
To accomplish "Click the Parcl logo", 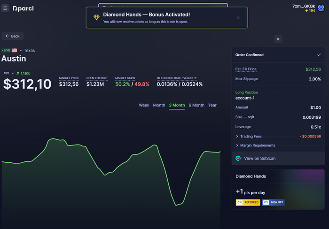I will tap(23, 8).
